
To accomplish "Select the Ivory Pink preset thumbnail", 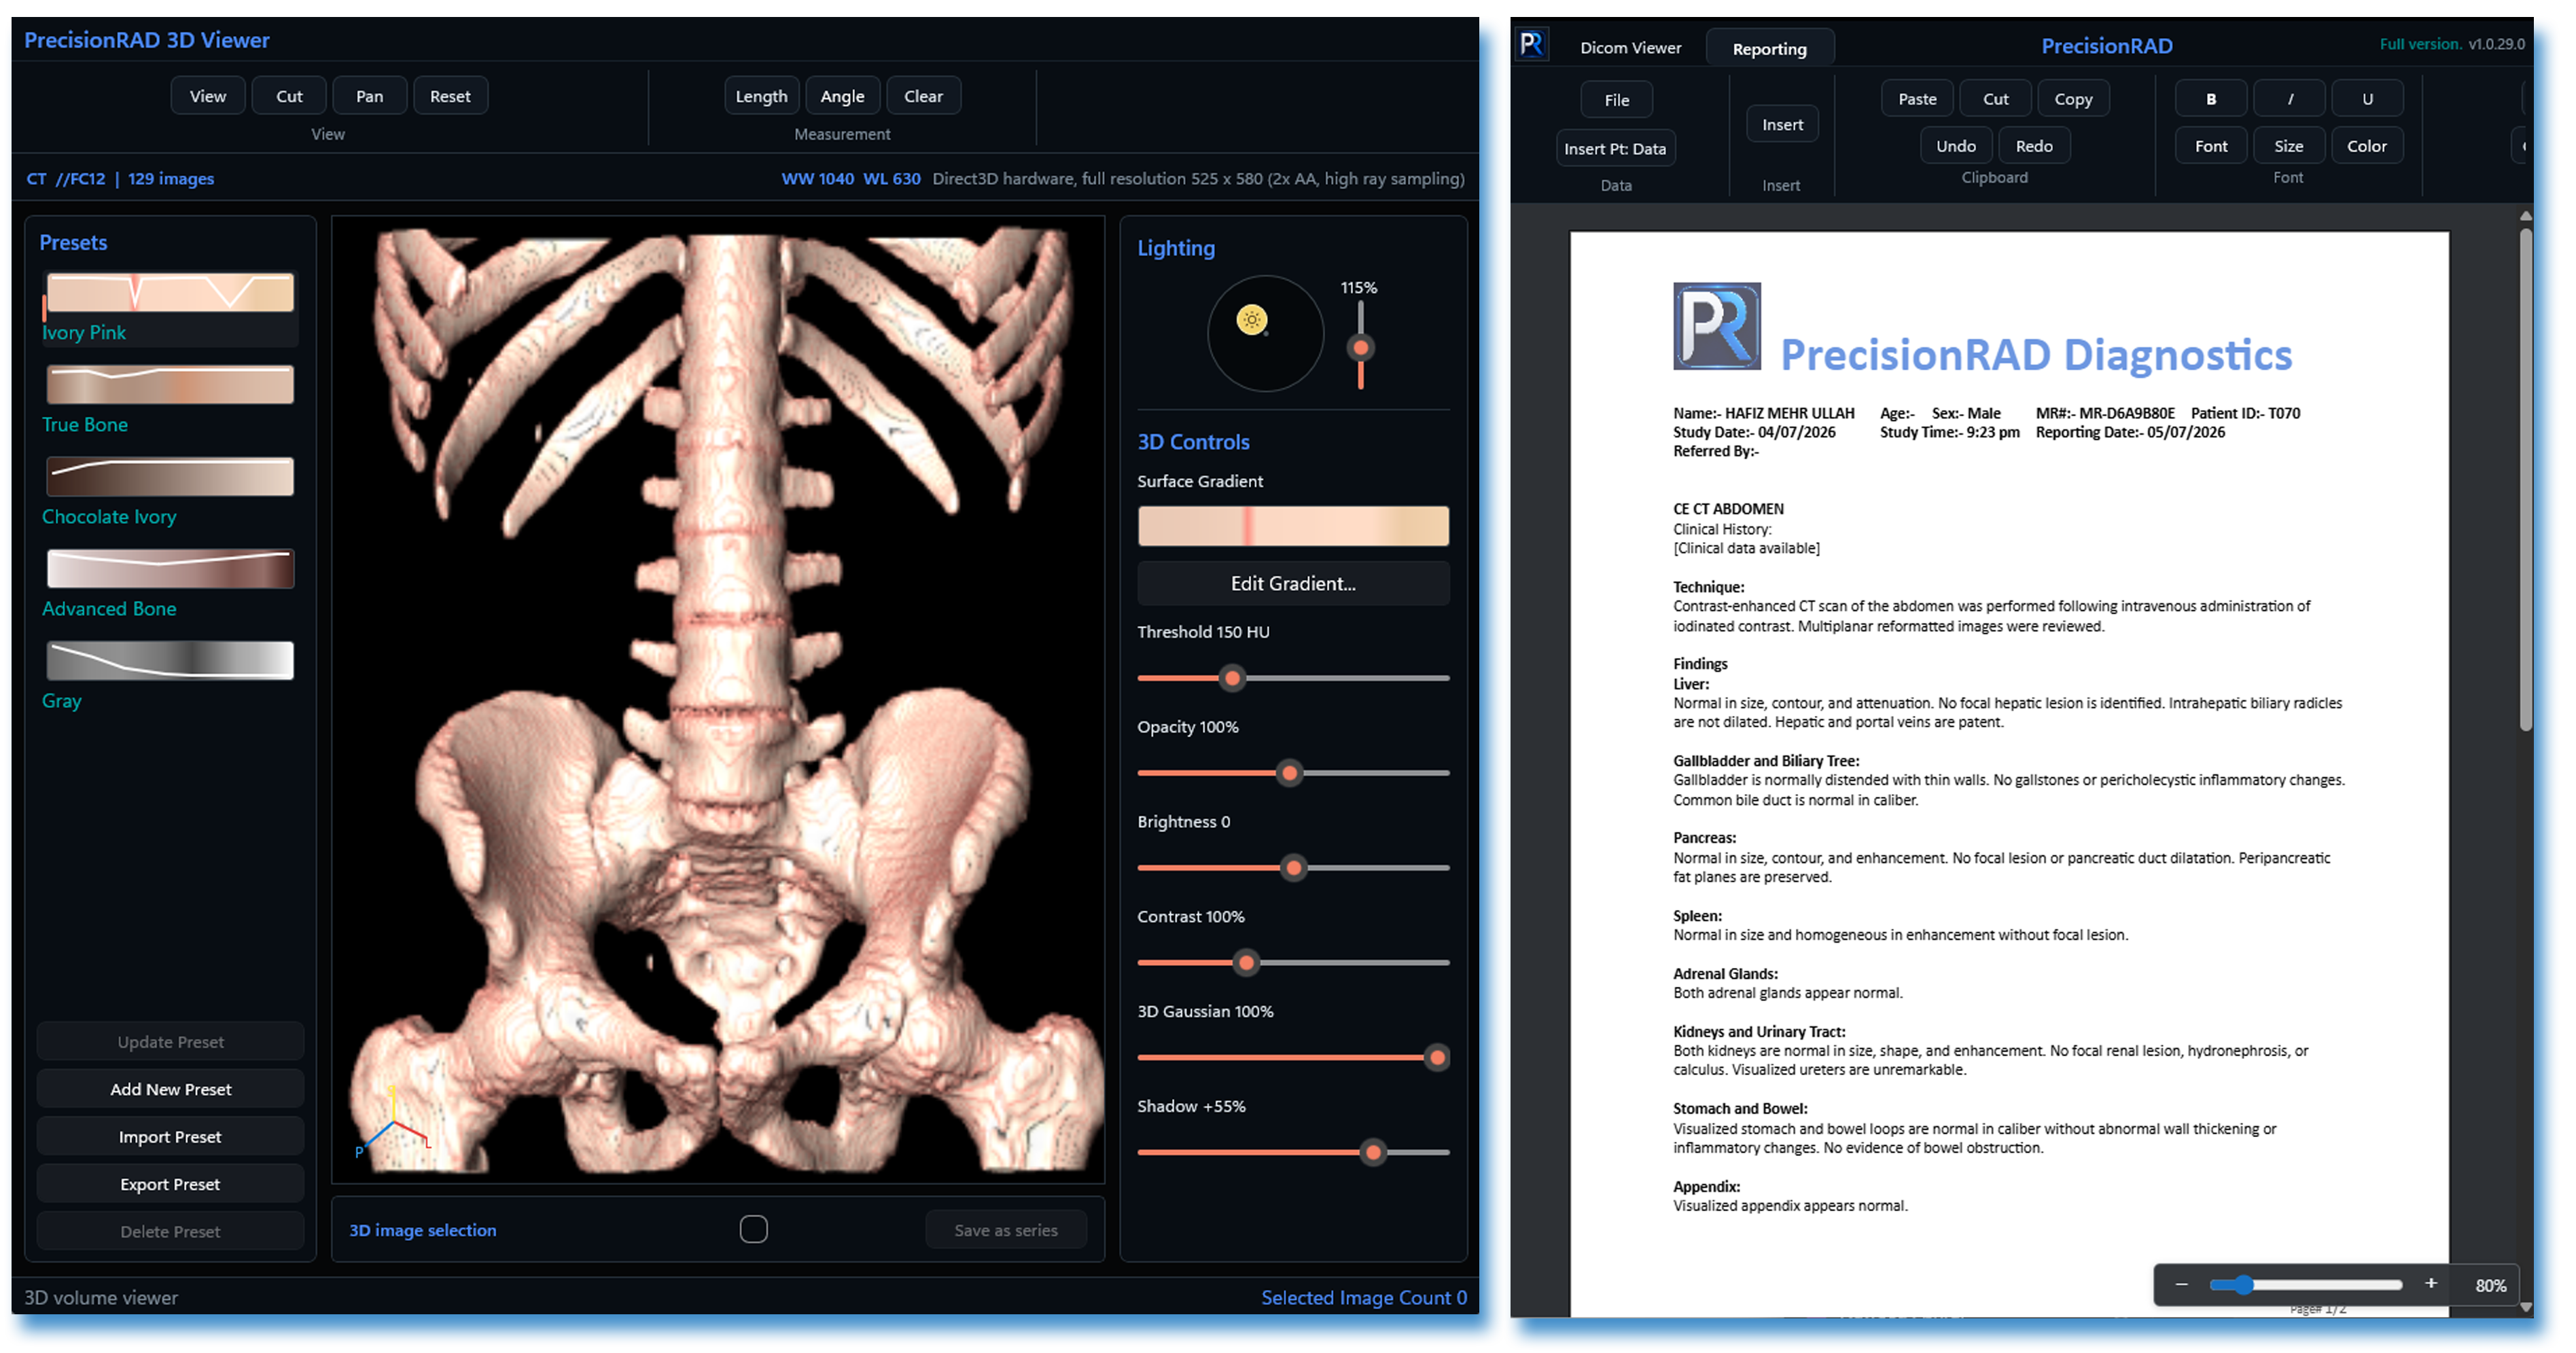I will [170, 292].
